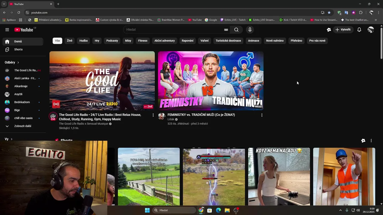Viewport: 383px width, 215px height.
Task: Open the Aplikace apps shortcut
Action: tap(9, 20)
